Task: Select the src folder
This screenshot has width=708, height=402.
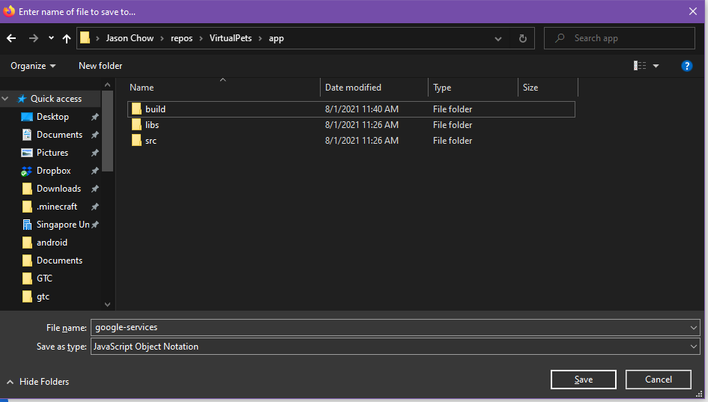Action: (x=151, y=141)
